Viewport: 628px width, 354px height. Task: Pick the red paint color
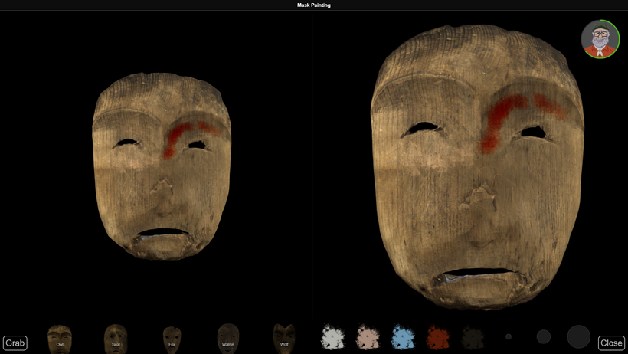[x=437, y=337]
